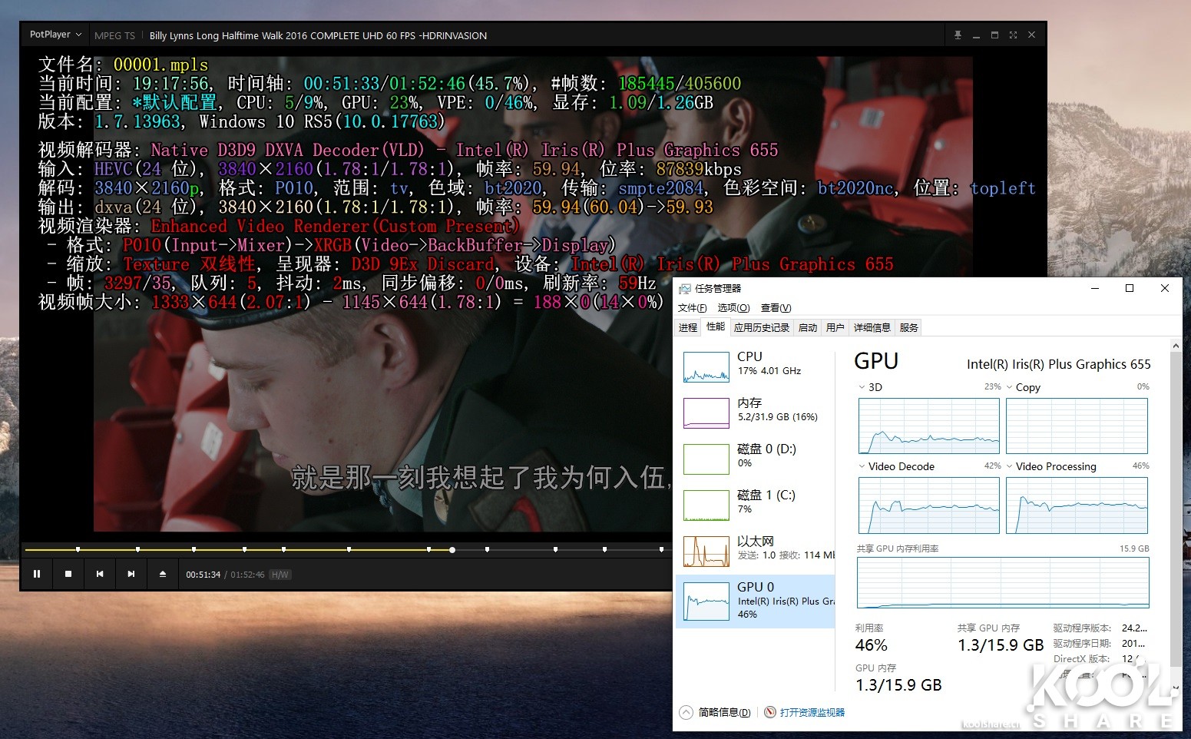Skip to the previous media file

tap(99, 574)
